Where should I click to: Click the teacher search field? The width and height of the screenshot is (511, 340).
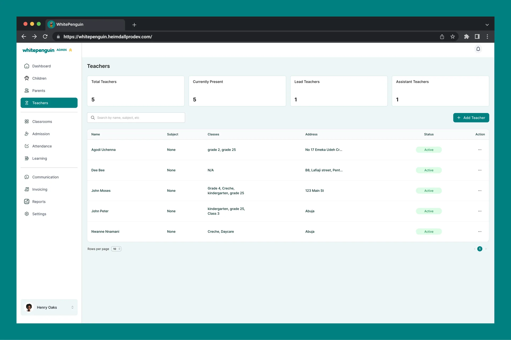136,118
